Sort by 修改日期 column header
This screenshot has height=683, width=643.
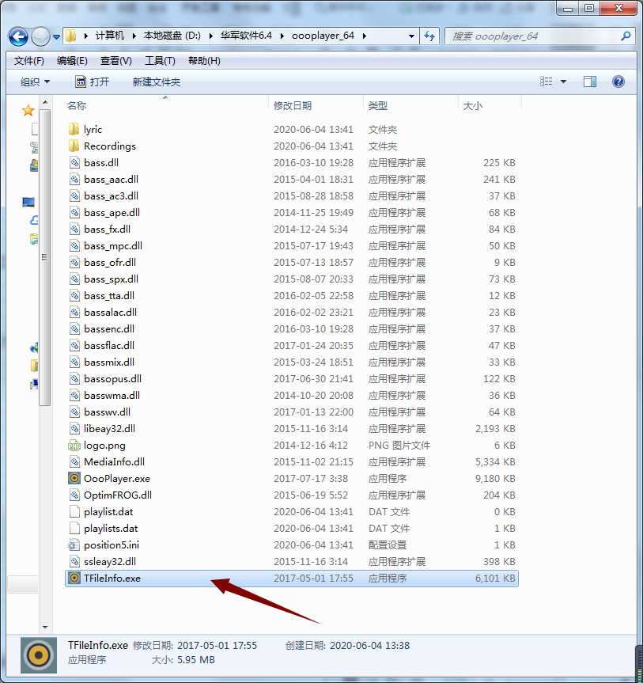click(293, 105)
